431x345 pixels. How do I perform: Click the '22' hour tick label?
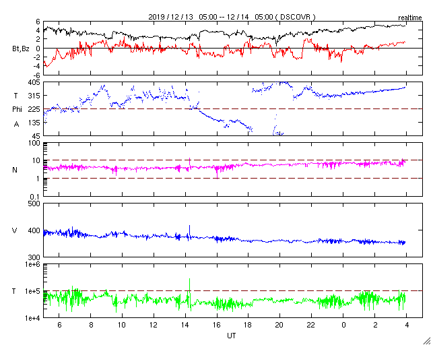pyautogui.click(x=311, y=325)
